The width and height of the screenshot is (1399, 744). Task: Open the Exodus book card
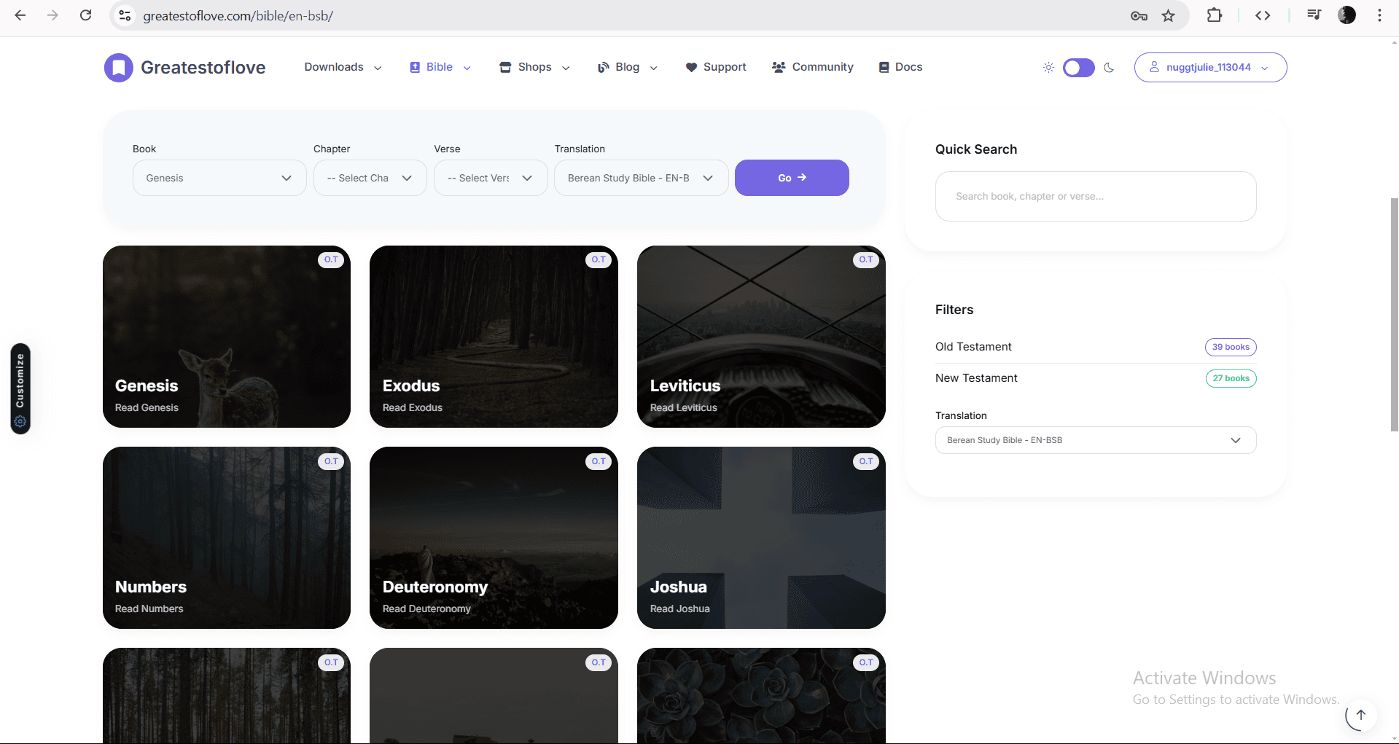click(x=494, y=337)
